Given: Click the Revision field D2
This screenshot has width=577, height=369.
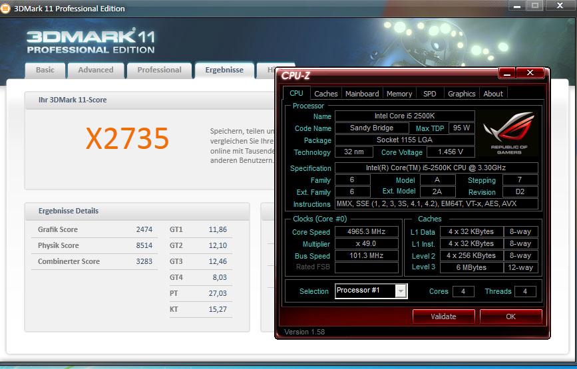Looking at the screenshot, I should point(520,191).
